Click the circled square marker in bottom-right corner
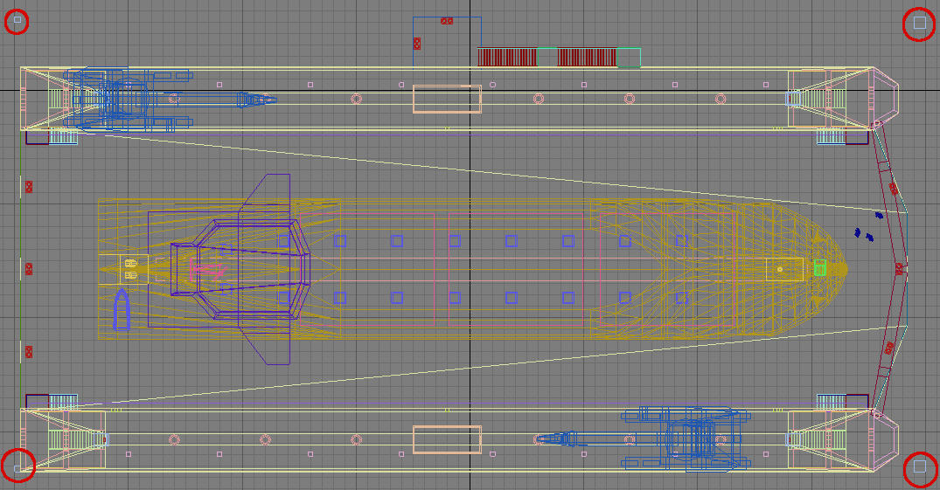The width and height of the screenshot is (940, 490). [x=919, y=467]
